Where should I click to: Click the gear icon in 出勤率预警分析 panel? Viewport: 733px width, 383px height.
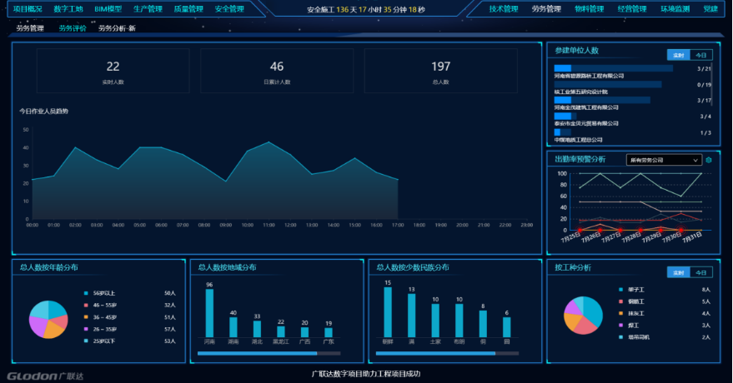pyautogui.click(x=709, y=160)
